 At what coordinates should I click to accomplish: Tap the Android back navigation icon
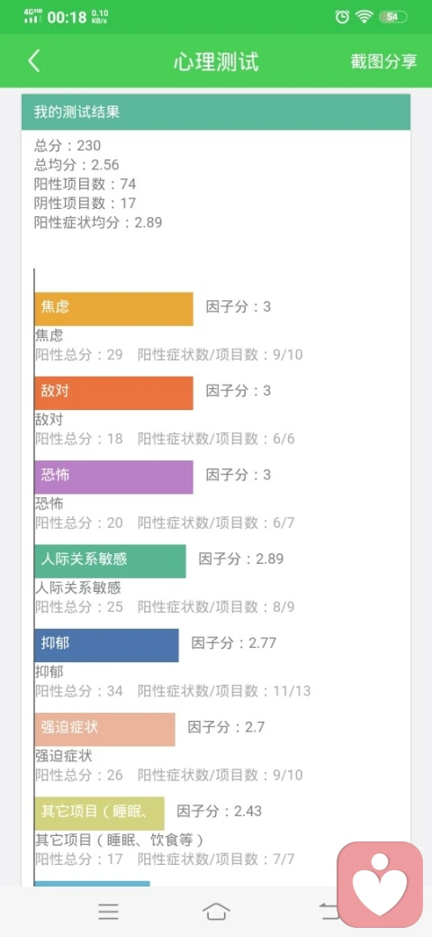pos(328,911)
